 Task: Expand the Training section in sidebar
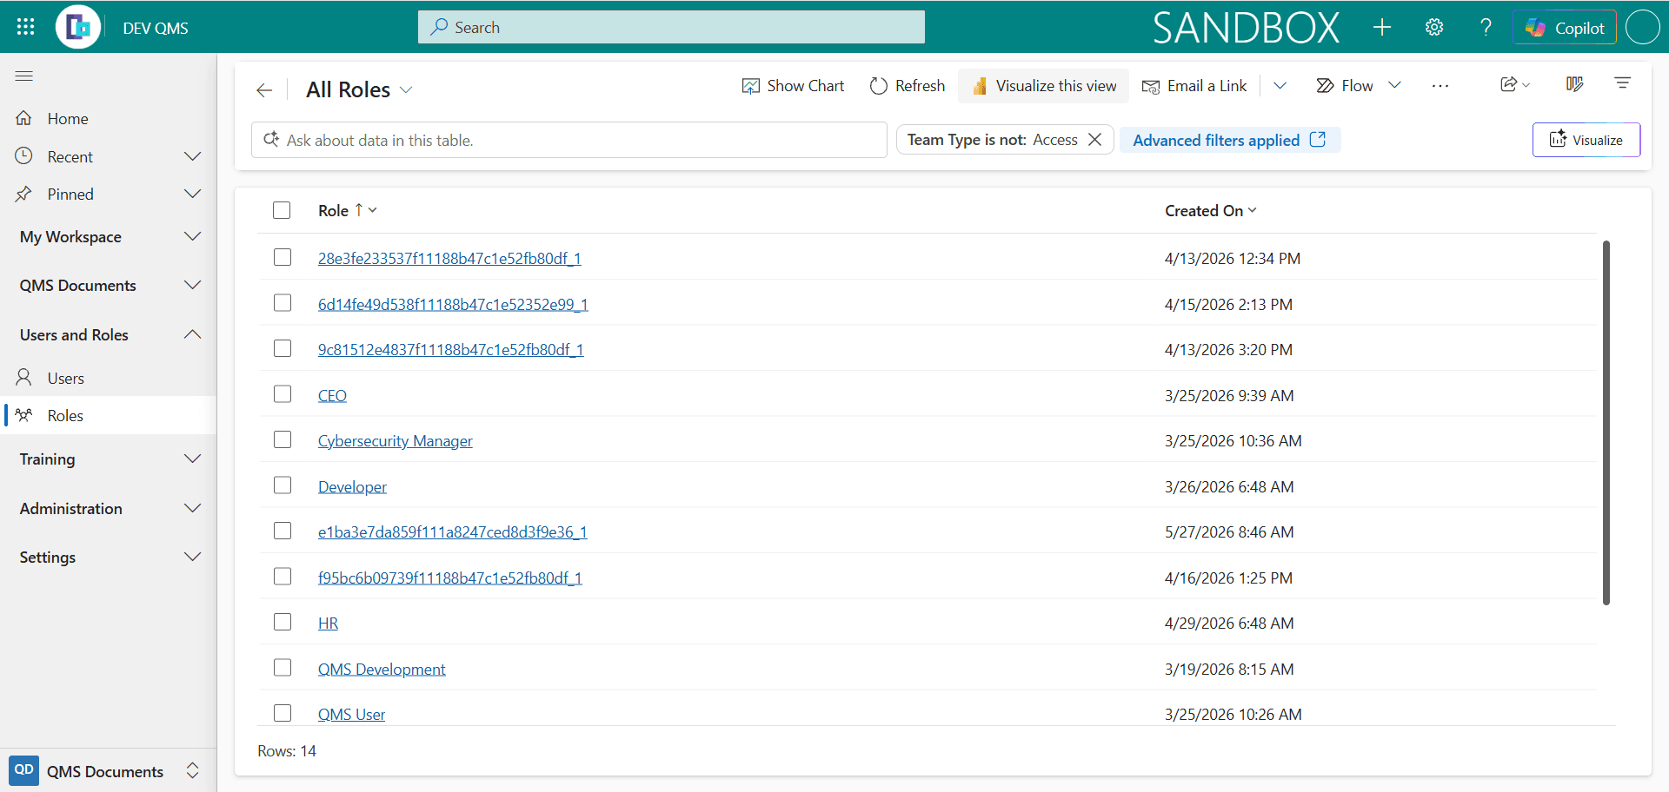coord(109,459)
